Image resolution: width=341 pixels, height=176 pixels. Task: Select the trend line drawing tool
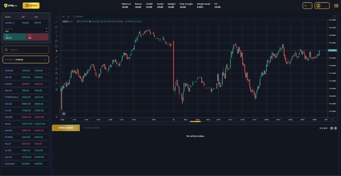coord(56,22)
